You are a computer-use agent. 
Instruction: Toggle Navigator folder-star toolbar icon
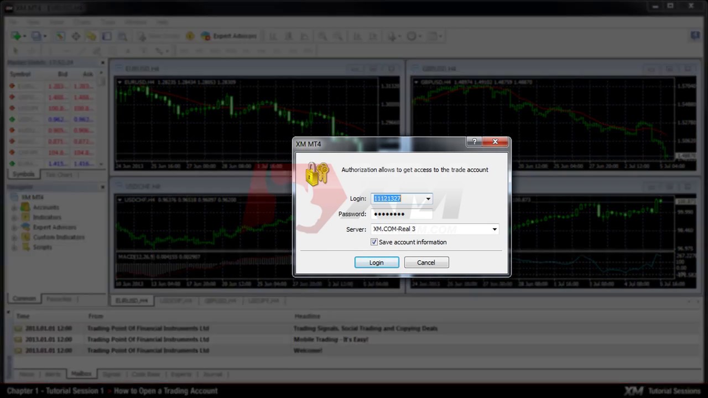(91, 36)
